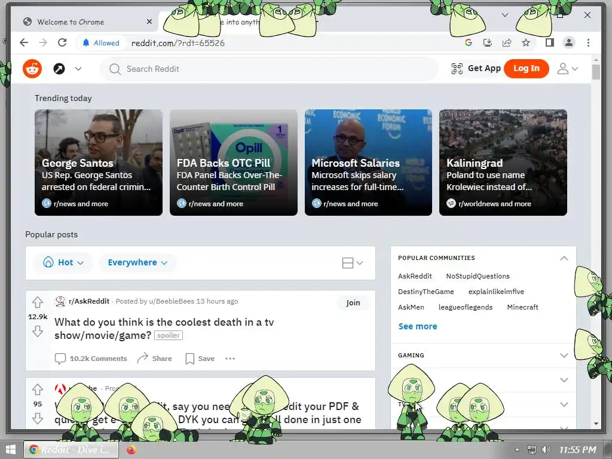Save the AskReddit post
This screenshot has width=612, height=459.
[200, 359]
